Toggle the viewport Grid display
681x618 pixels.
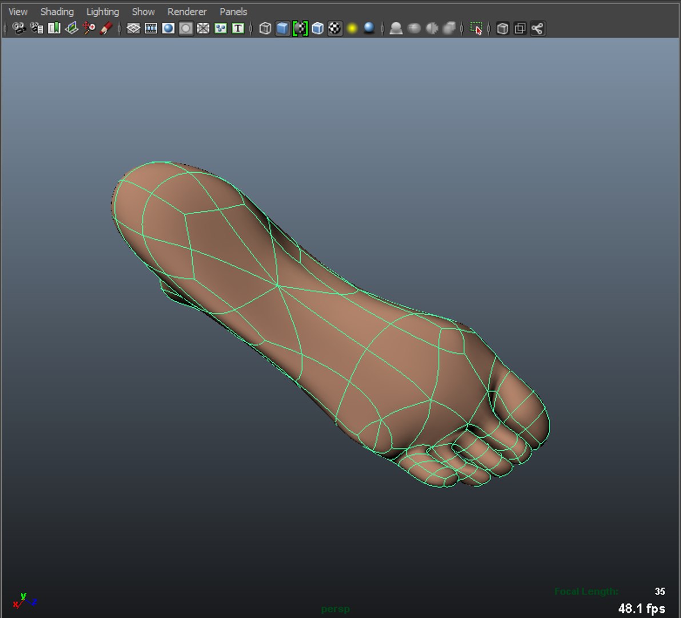pos(133,29)
